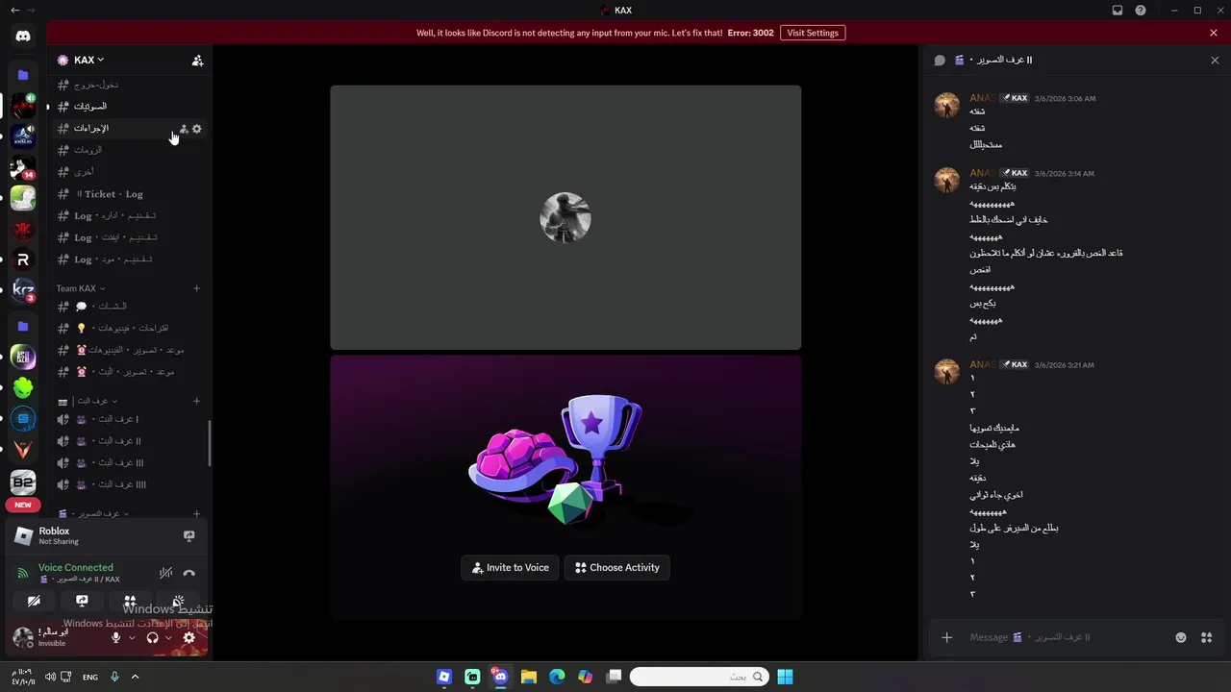Open the blue circular S server icon
This screenshot has height=692, width=1231.
tap(23, 419)
